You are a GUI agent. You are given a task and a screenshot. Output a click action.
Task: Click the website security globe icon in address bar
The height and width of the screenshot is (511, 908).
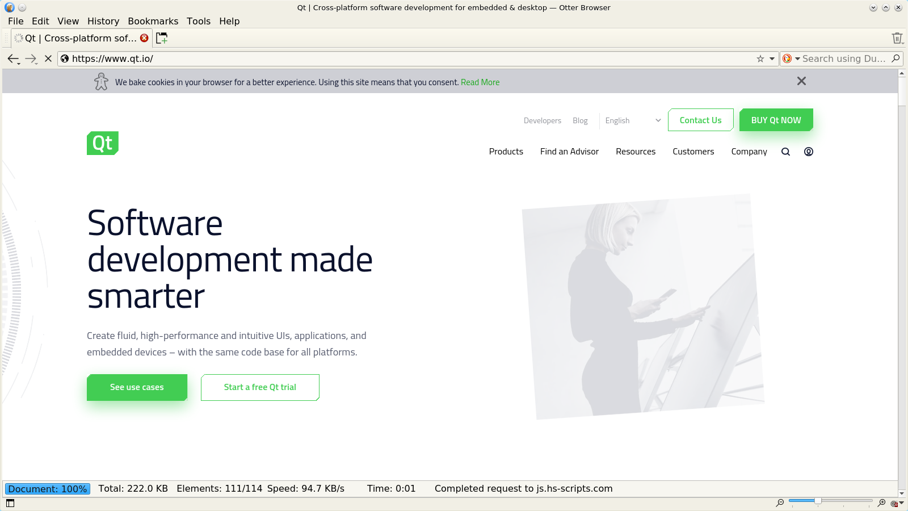[64, 58]
